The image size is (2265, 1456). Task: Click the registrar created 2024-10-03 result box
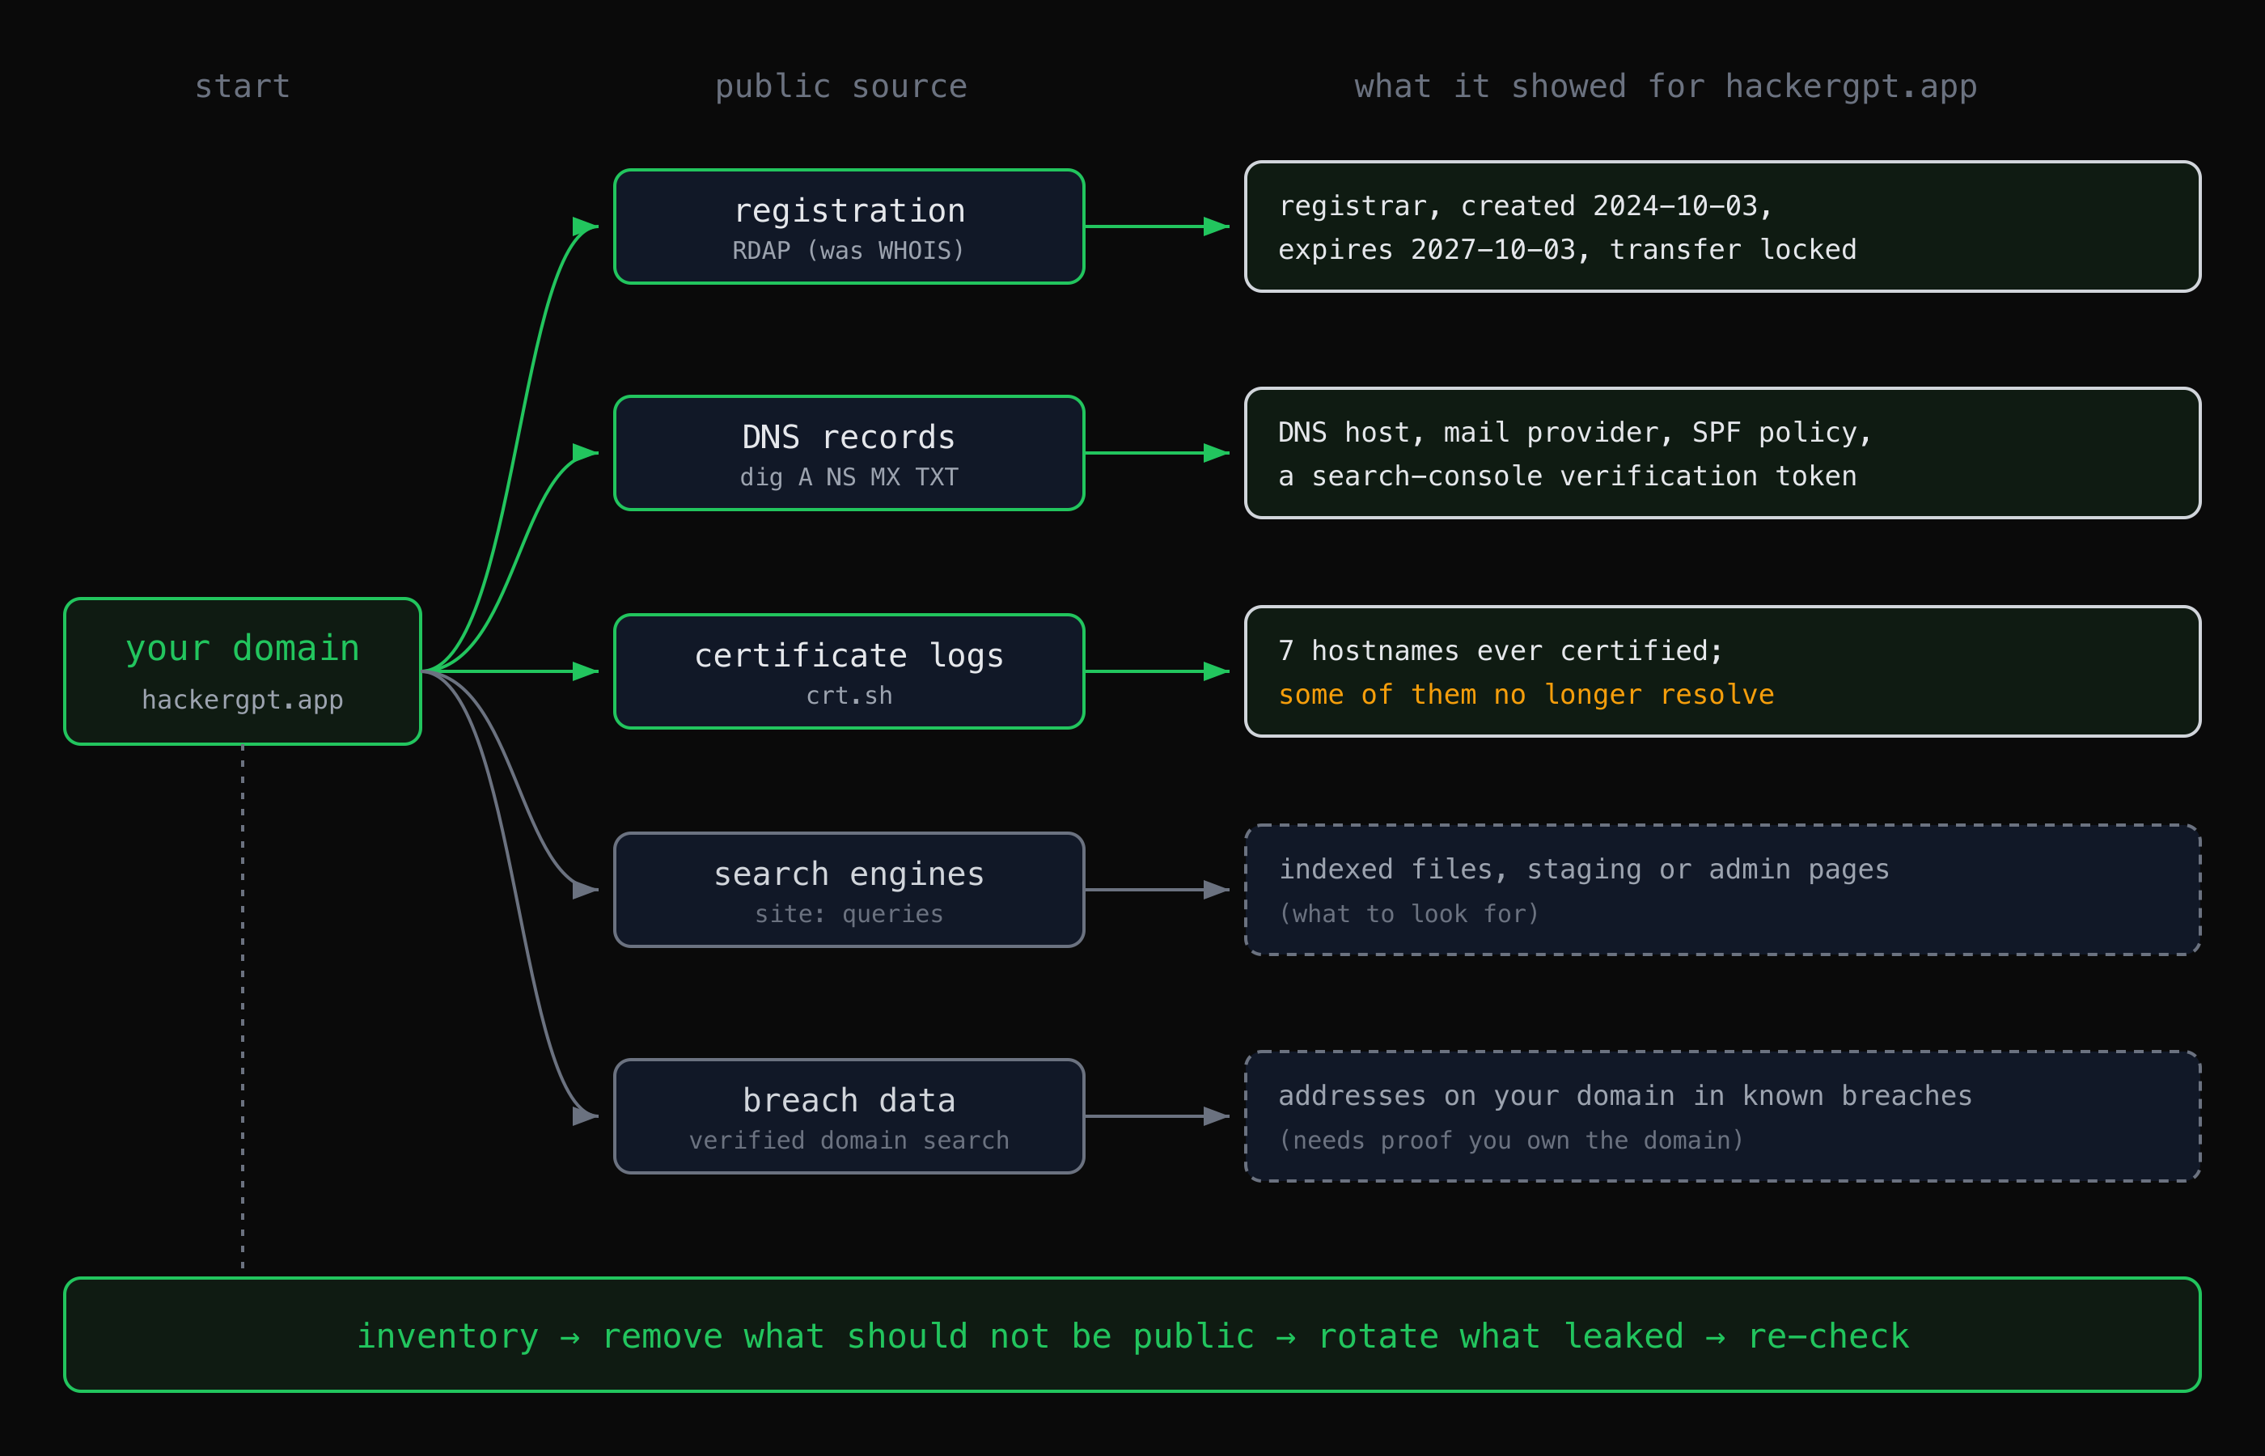click(1722, 227)
